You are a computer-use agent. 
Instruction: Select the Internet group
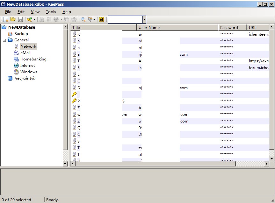[27, 66]
